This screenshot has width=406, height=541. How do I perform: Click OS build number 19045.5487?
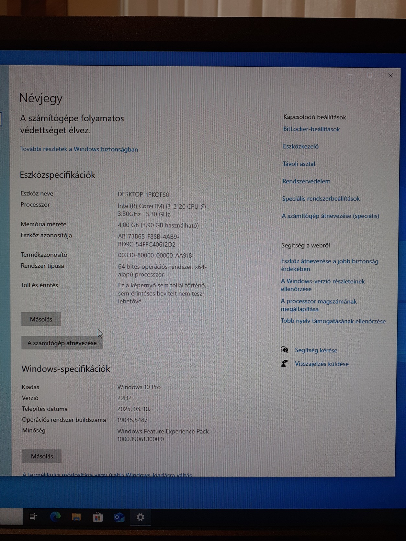[x=132, y=420]
